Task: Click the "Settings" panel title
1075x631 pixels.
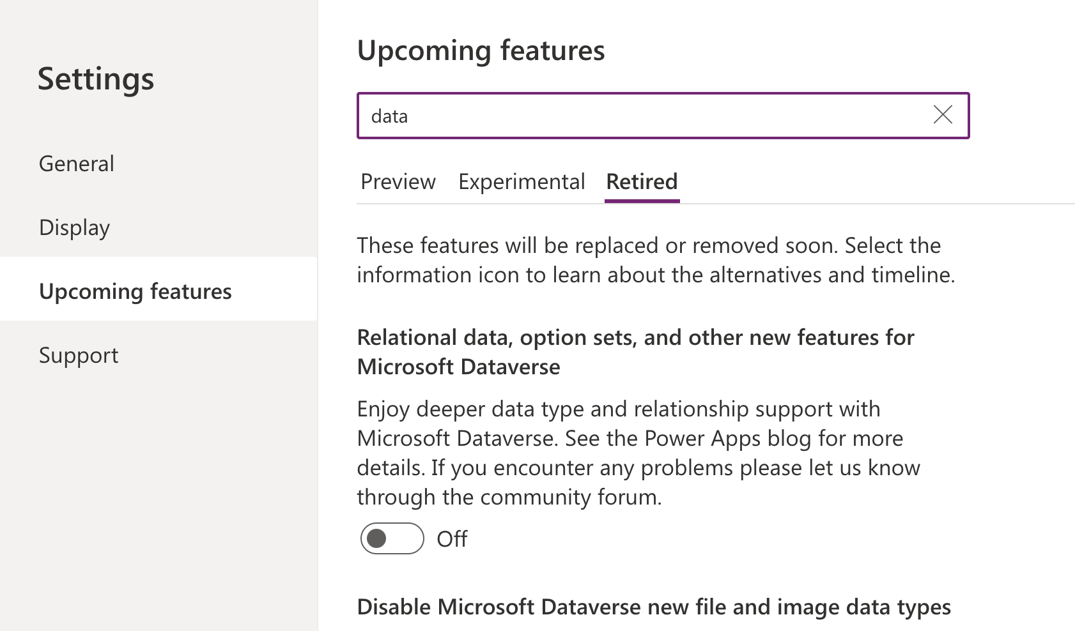Action: click(96, 79)
